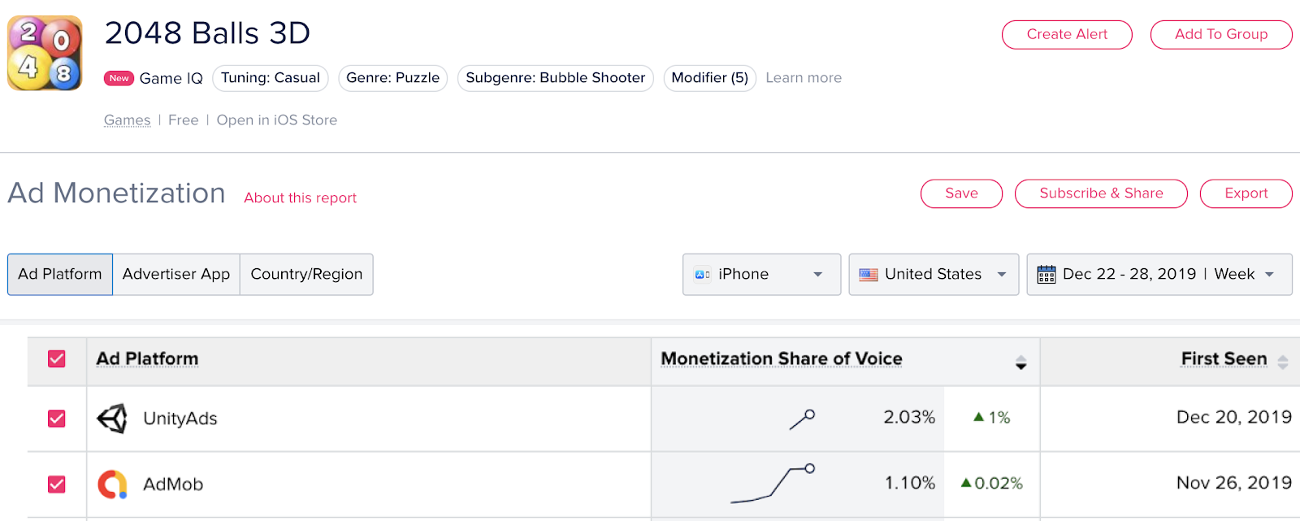Click the UnityAds platform name
Viewport: 1300px width, 521px height.
[x=180, y=419]
